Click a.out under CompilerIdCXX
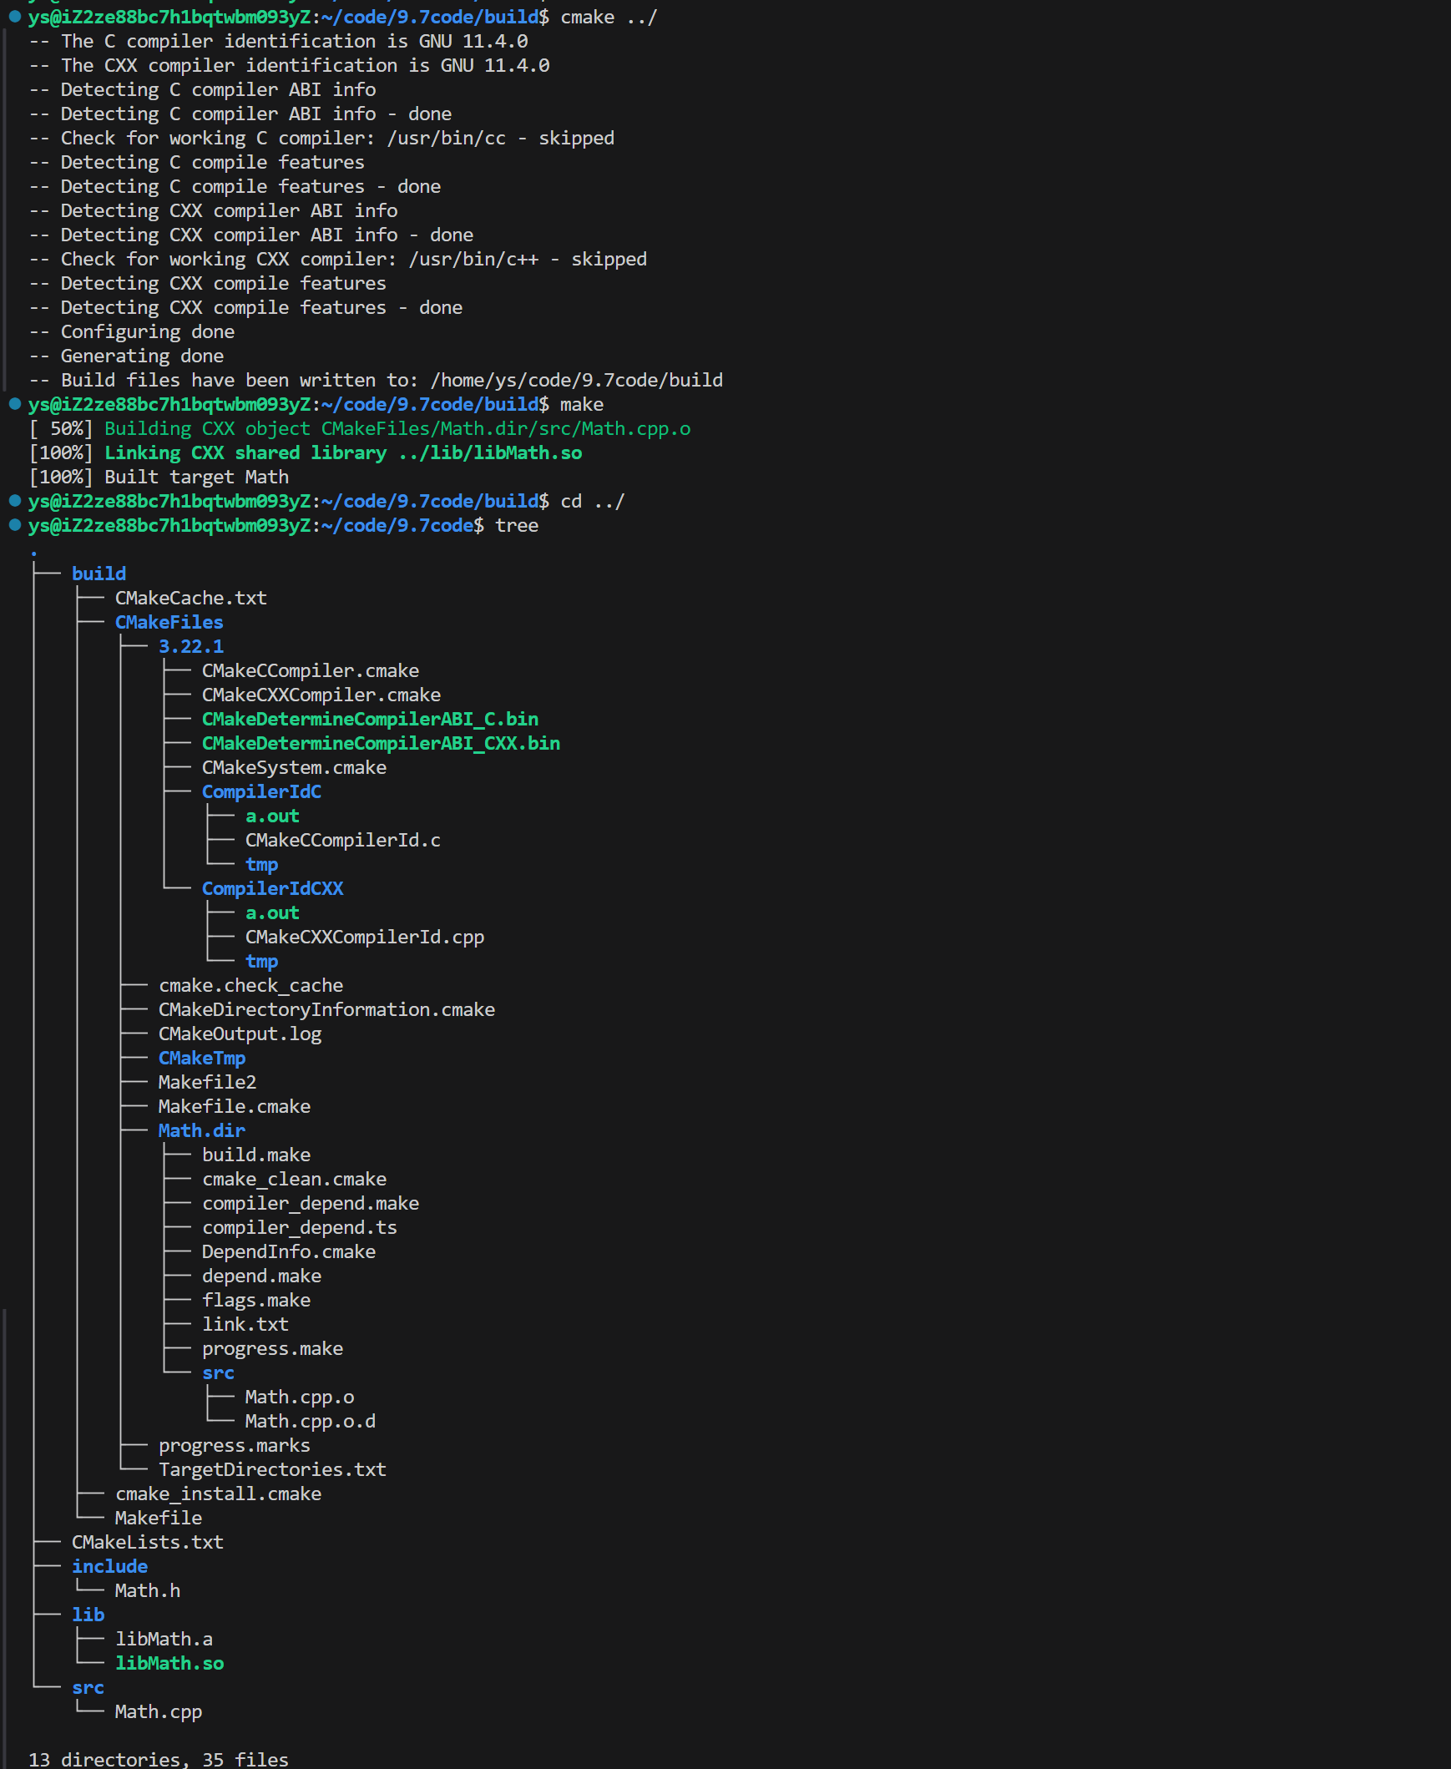The height and width of the screenshot is (1769, 1451). tap(272, 913)
